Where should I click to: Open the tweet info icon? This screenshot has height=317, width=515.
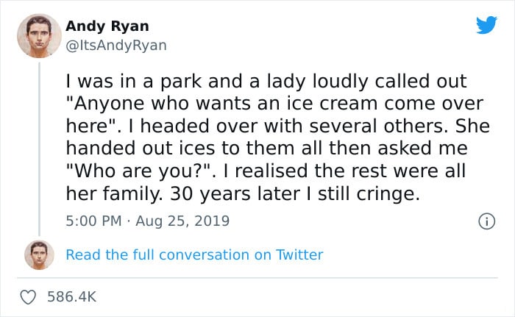pyautogui.click(x=486, y=221)
